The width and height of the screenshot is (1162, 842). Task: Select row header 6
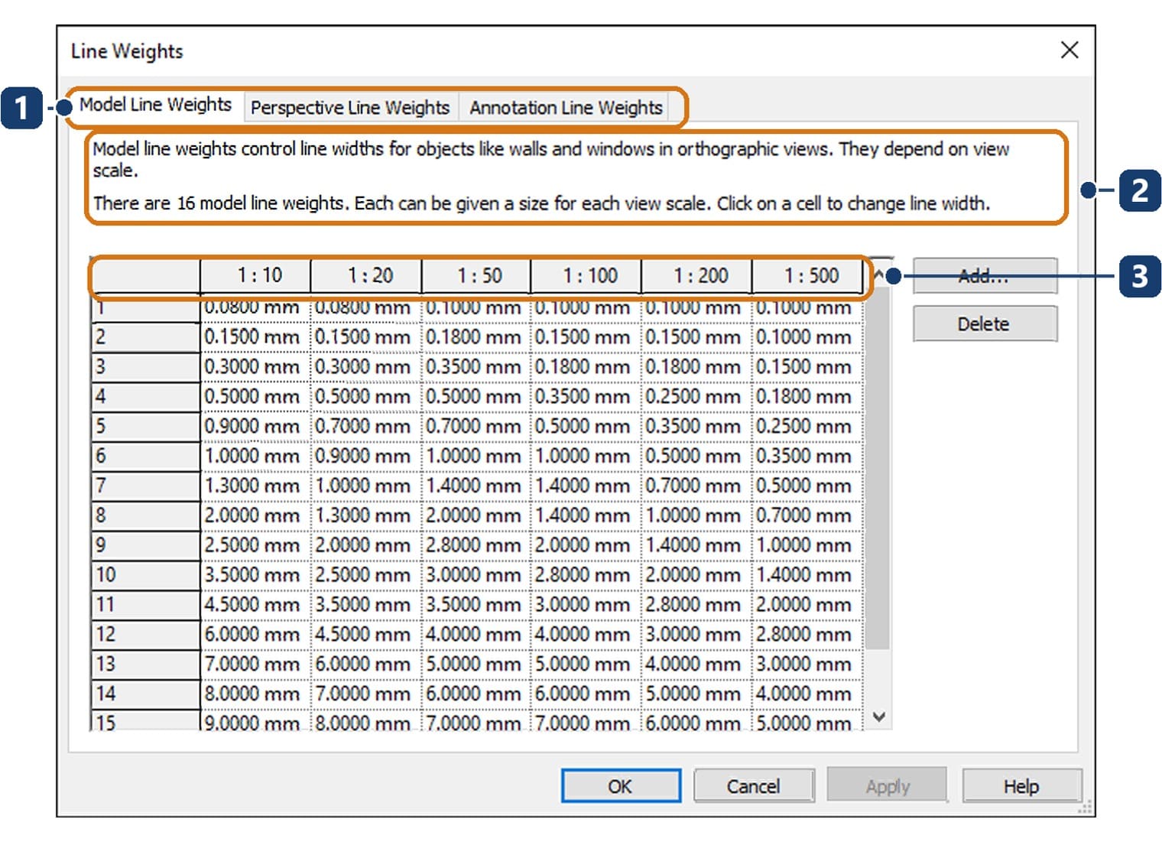coord(145,456)
